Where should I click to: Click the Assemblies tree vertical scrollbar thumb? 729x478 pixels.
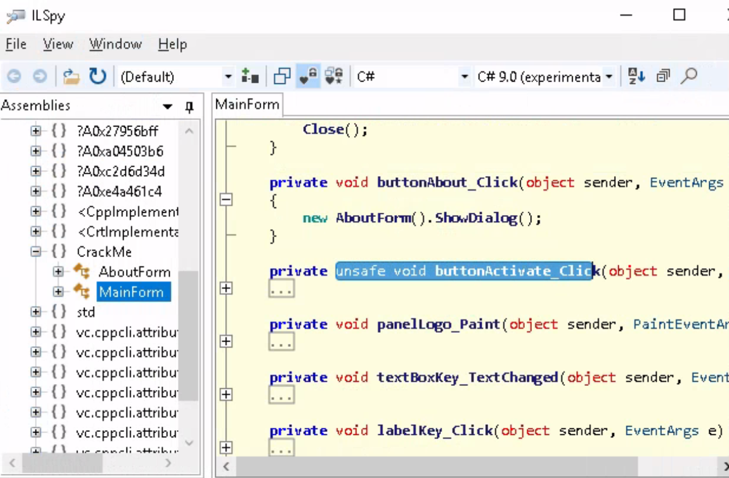click(x=188, y=335)
